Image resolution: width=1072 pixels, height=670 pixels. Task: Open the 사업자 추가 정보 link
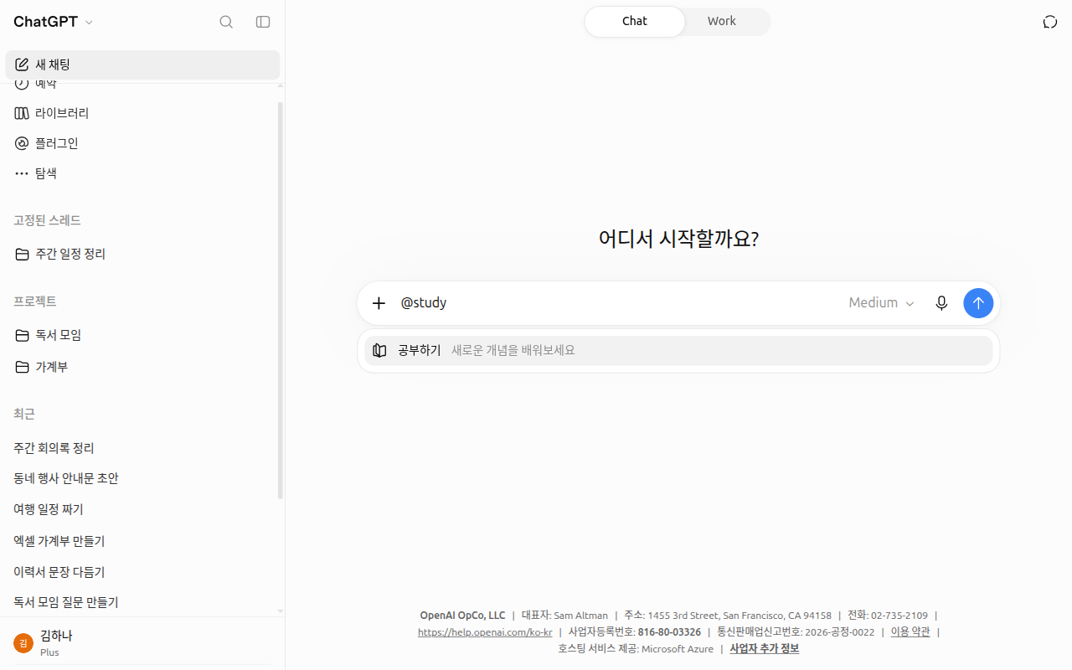point(765,649)
